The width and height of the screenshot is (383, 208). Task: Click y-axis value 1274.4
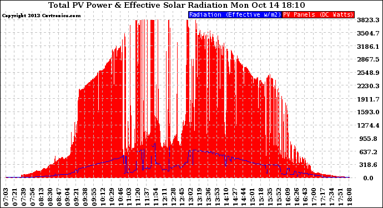tap(368, 125)
